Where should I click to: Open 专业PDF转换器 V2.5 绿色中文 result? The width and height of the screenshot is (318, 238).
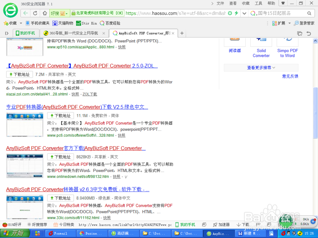(77, 107)
